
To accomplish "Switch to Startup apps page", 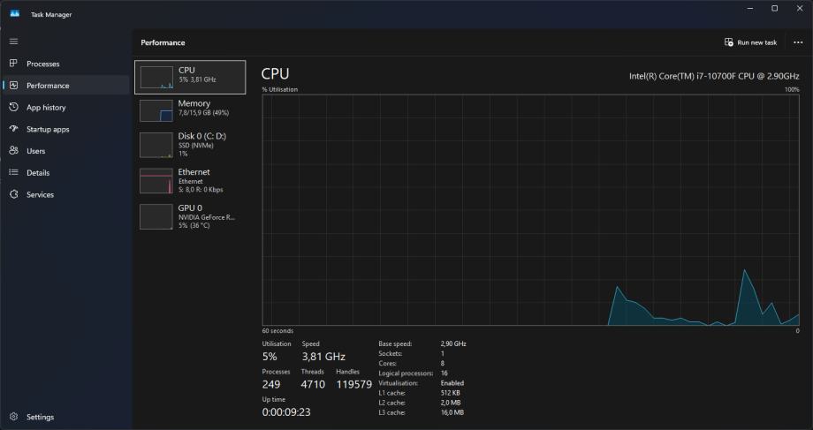I will point(48,129).
